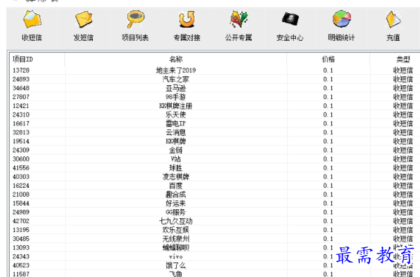The image size is (420, 277).
Task: Sort by the 价格 column header
Action: click(x=328, y=59)
